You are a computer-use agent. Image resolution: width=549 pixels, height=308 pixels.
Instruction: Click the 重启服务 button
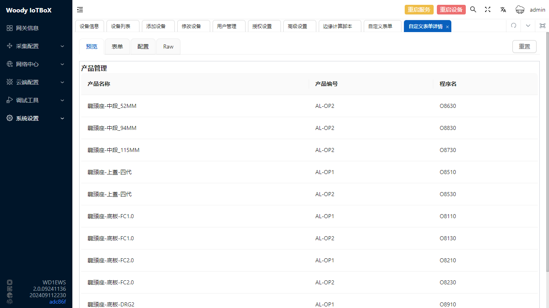(419, 10)
